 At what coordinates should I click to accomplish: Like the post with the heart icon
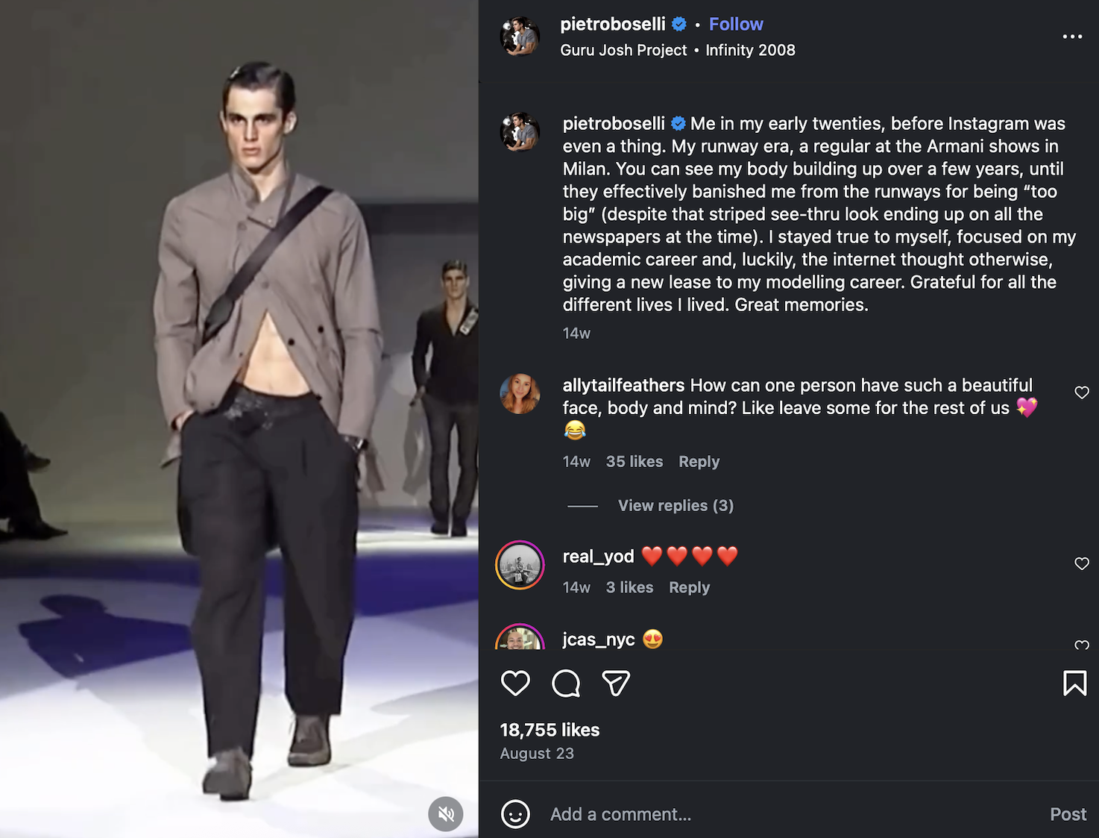515,684
